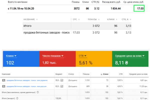The height and width of the screenshot is (100, 150).
Task: Select the yellow card value 5,61 %
Action: click(x=85, y=63)
